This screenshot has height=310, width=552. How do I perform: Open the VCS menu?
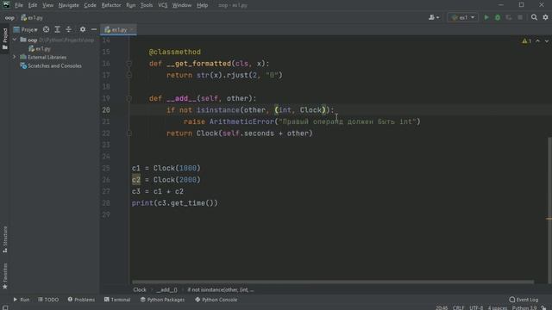(x=163, y=5)
